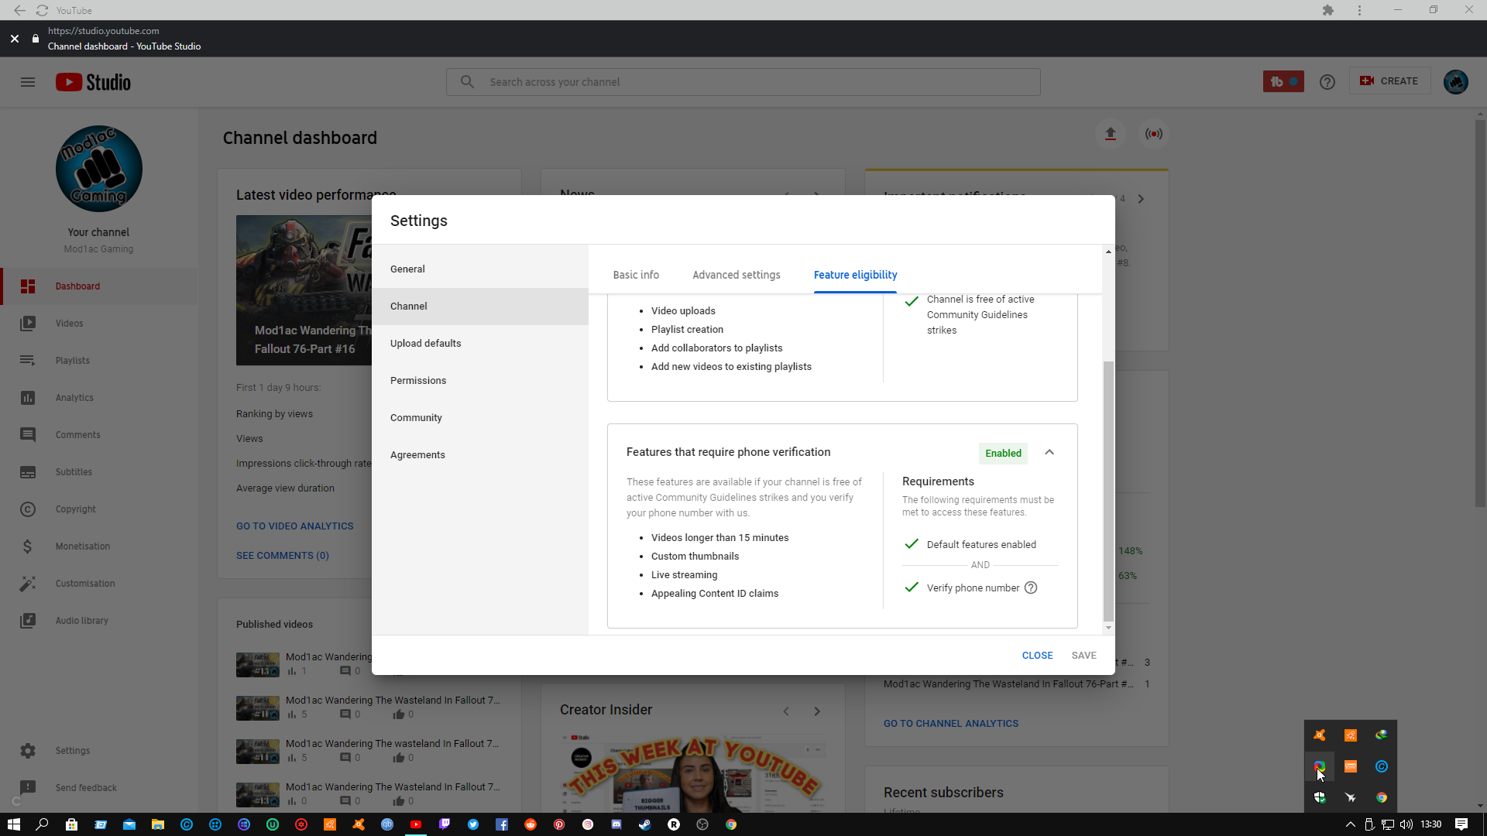Open the browser three-dot menu

tap(1359, 10)
